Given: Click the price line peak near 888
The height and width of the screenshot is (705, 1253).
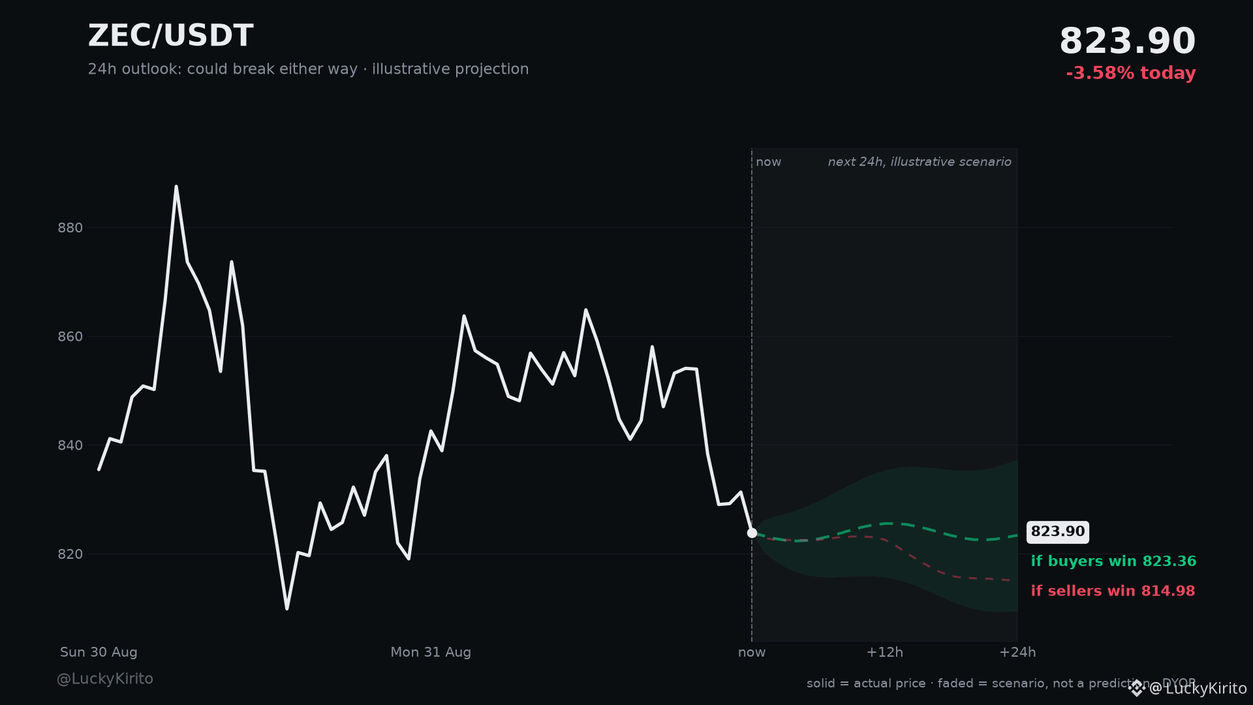Looking at the screenshot, I should 176,187.
